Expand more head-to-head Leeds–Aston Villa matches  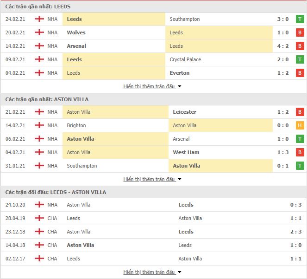152,272
